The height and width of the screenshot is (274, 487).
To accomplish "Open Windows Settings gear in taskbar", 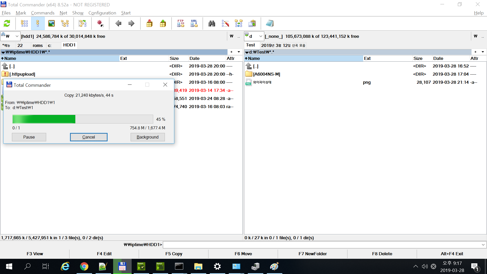I will click(217, 266).
